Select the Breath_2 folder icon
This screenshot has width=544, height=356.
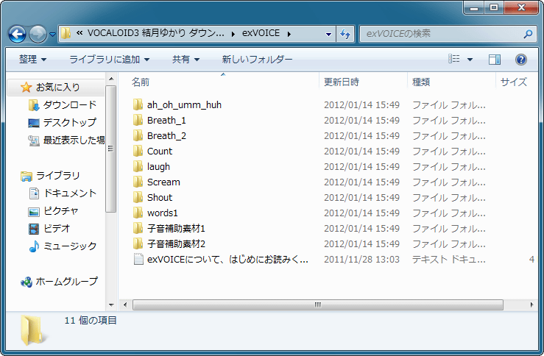[x=138, y=135]
